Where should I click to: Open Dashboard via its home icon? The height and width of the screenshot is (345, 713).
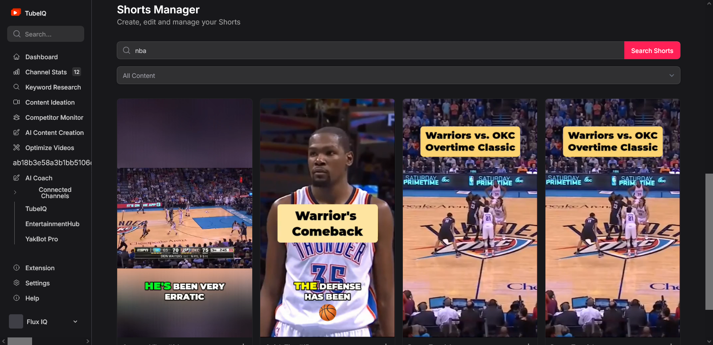[16, 57]
